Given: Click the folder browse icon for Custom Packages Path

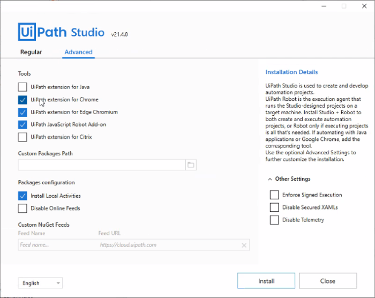Looking at the screenshot, I should tap(191, 165).
